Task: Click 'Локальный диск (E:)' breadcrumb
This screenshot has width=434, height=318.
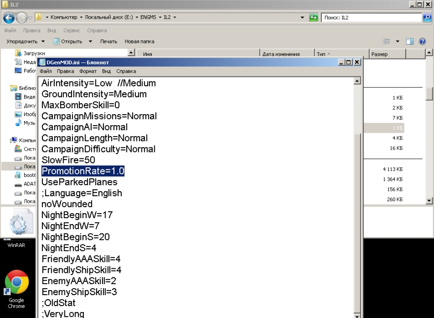Action: [109, 17]
